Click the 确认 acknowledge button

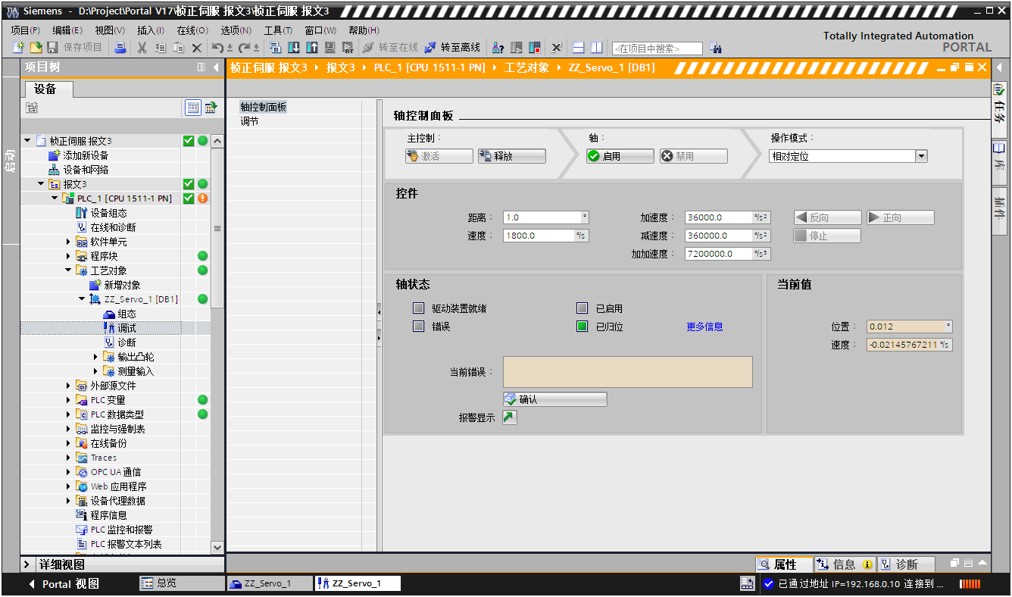click(554, 399)
